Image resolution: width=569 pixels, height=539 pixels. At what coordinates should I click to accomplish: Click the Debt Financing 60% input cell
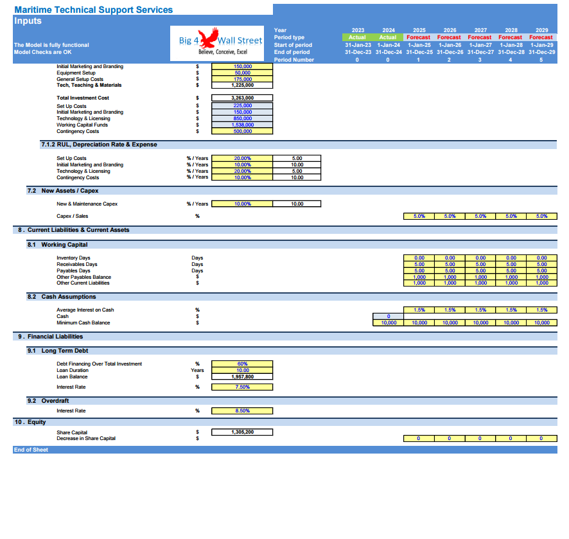[x=242, y=364]
